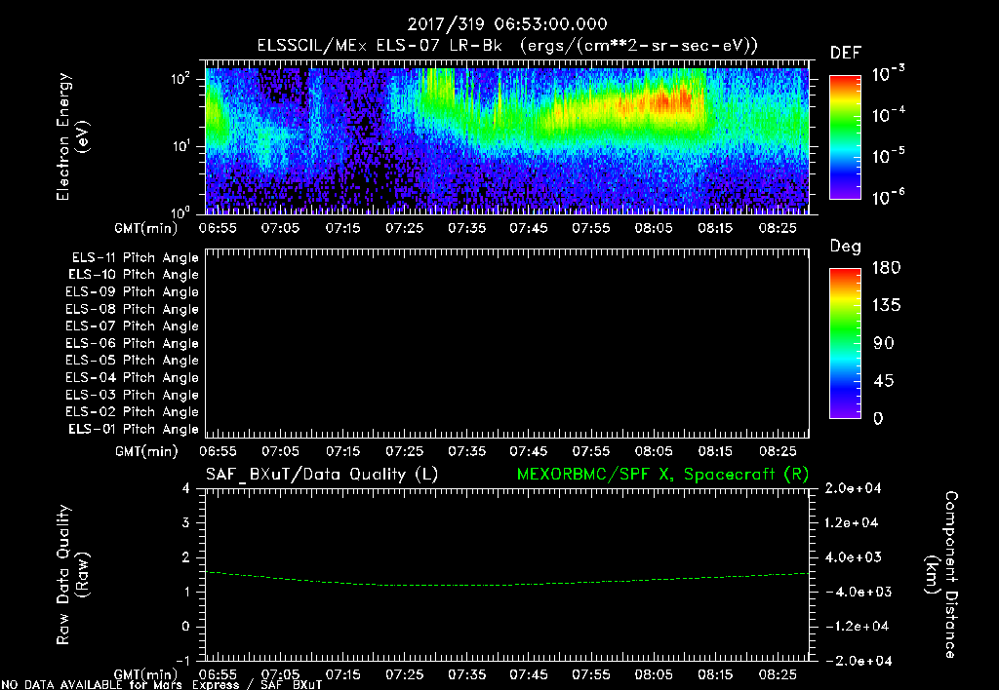Screen dimensions: 999x690
Task: Click the 2 tick on Raw Data Quality axis
Action: pos(186,556)
